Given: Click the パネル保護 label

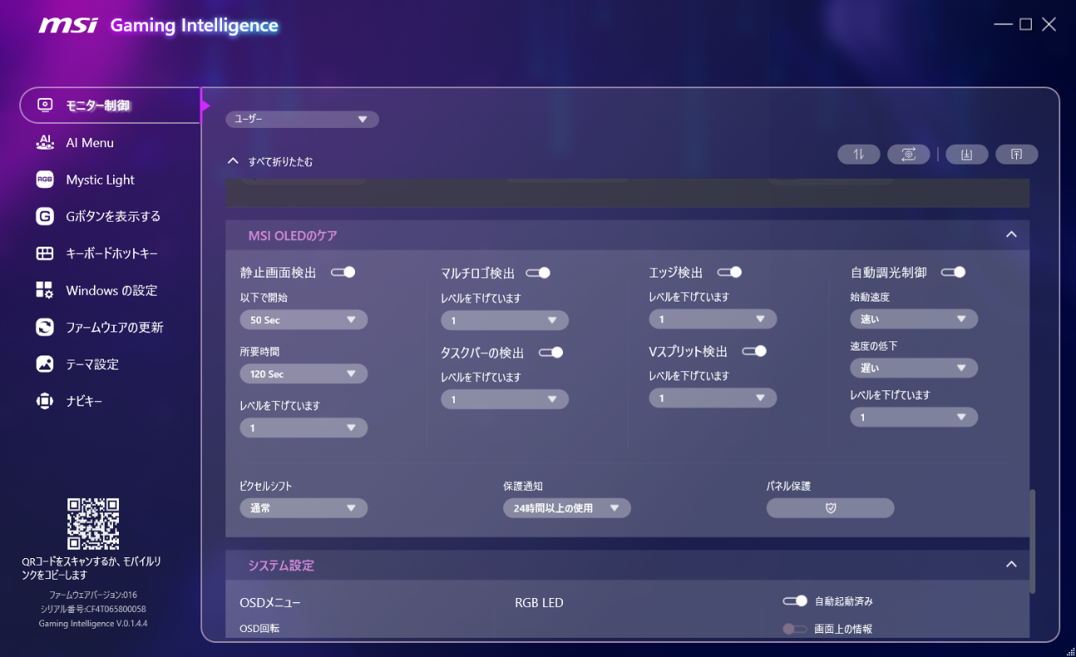Looking at the screenshot, I should [x=788, y=486].
